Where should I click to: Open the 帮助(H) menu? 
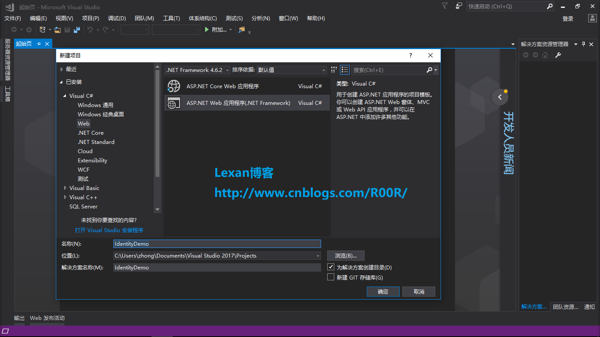pos(316,18)
